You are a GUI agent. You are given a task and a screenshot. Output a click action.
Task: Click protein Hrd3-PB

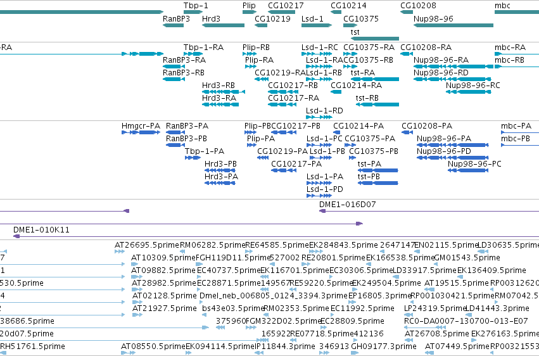[220, 170]
